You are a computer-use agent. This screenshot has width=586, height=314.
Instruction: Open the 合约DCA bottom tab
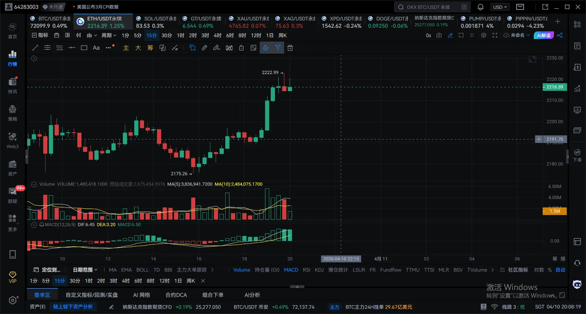tap(176, 295)
